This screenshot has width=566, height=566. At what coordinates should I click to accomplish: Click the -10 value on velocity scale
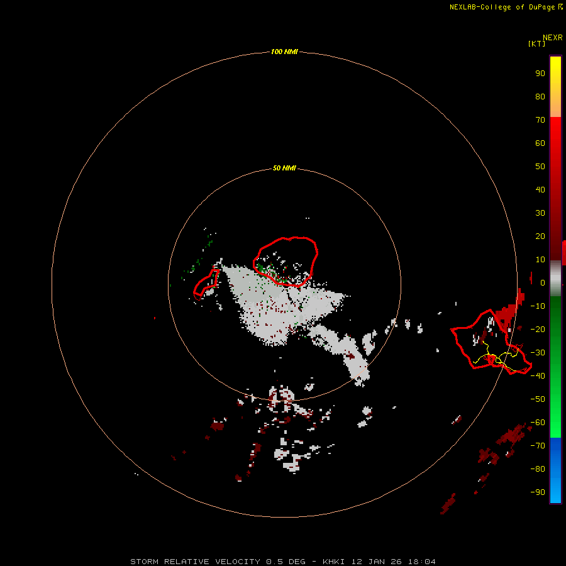[538, 306]
